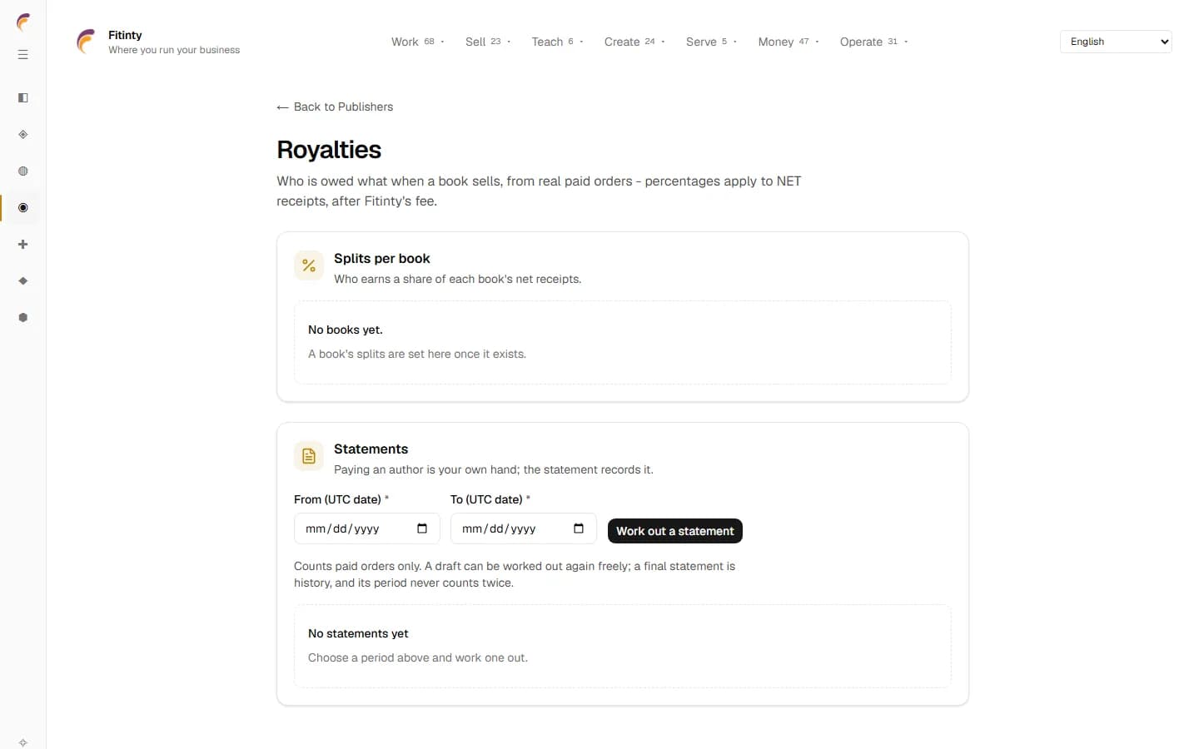Select the half-filled square sidebar icon
Viewport: 1199px width, 749px height.
[23, 98]
